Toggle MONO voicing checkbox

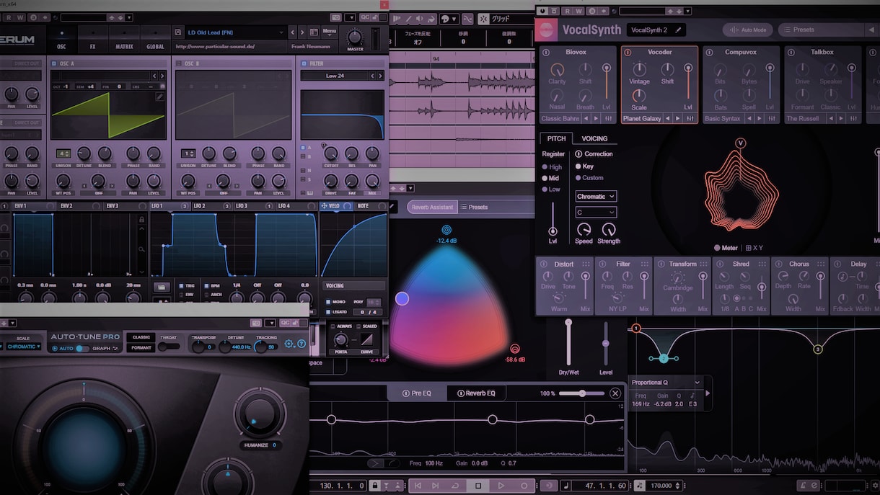coord(328,302)
